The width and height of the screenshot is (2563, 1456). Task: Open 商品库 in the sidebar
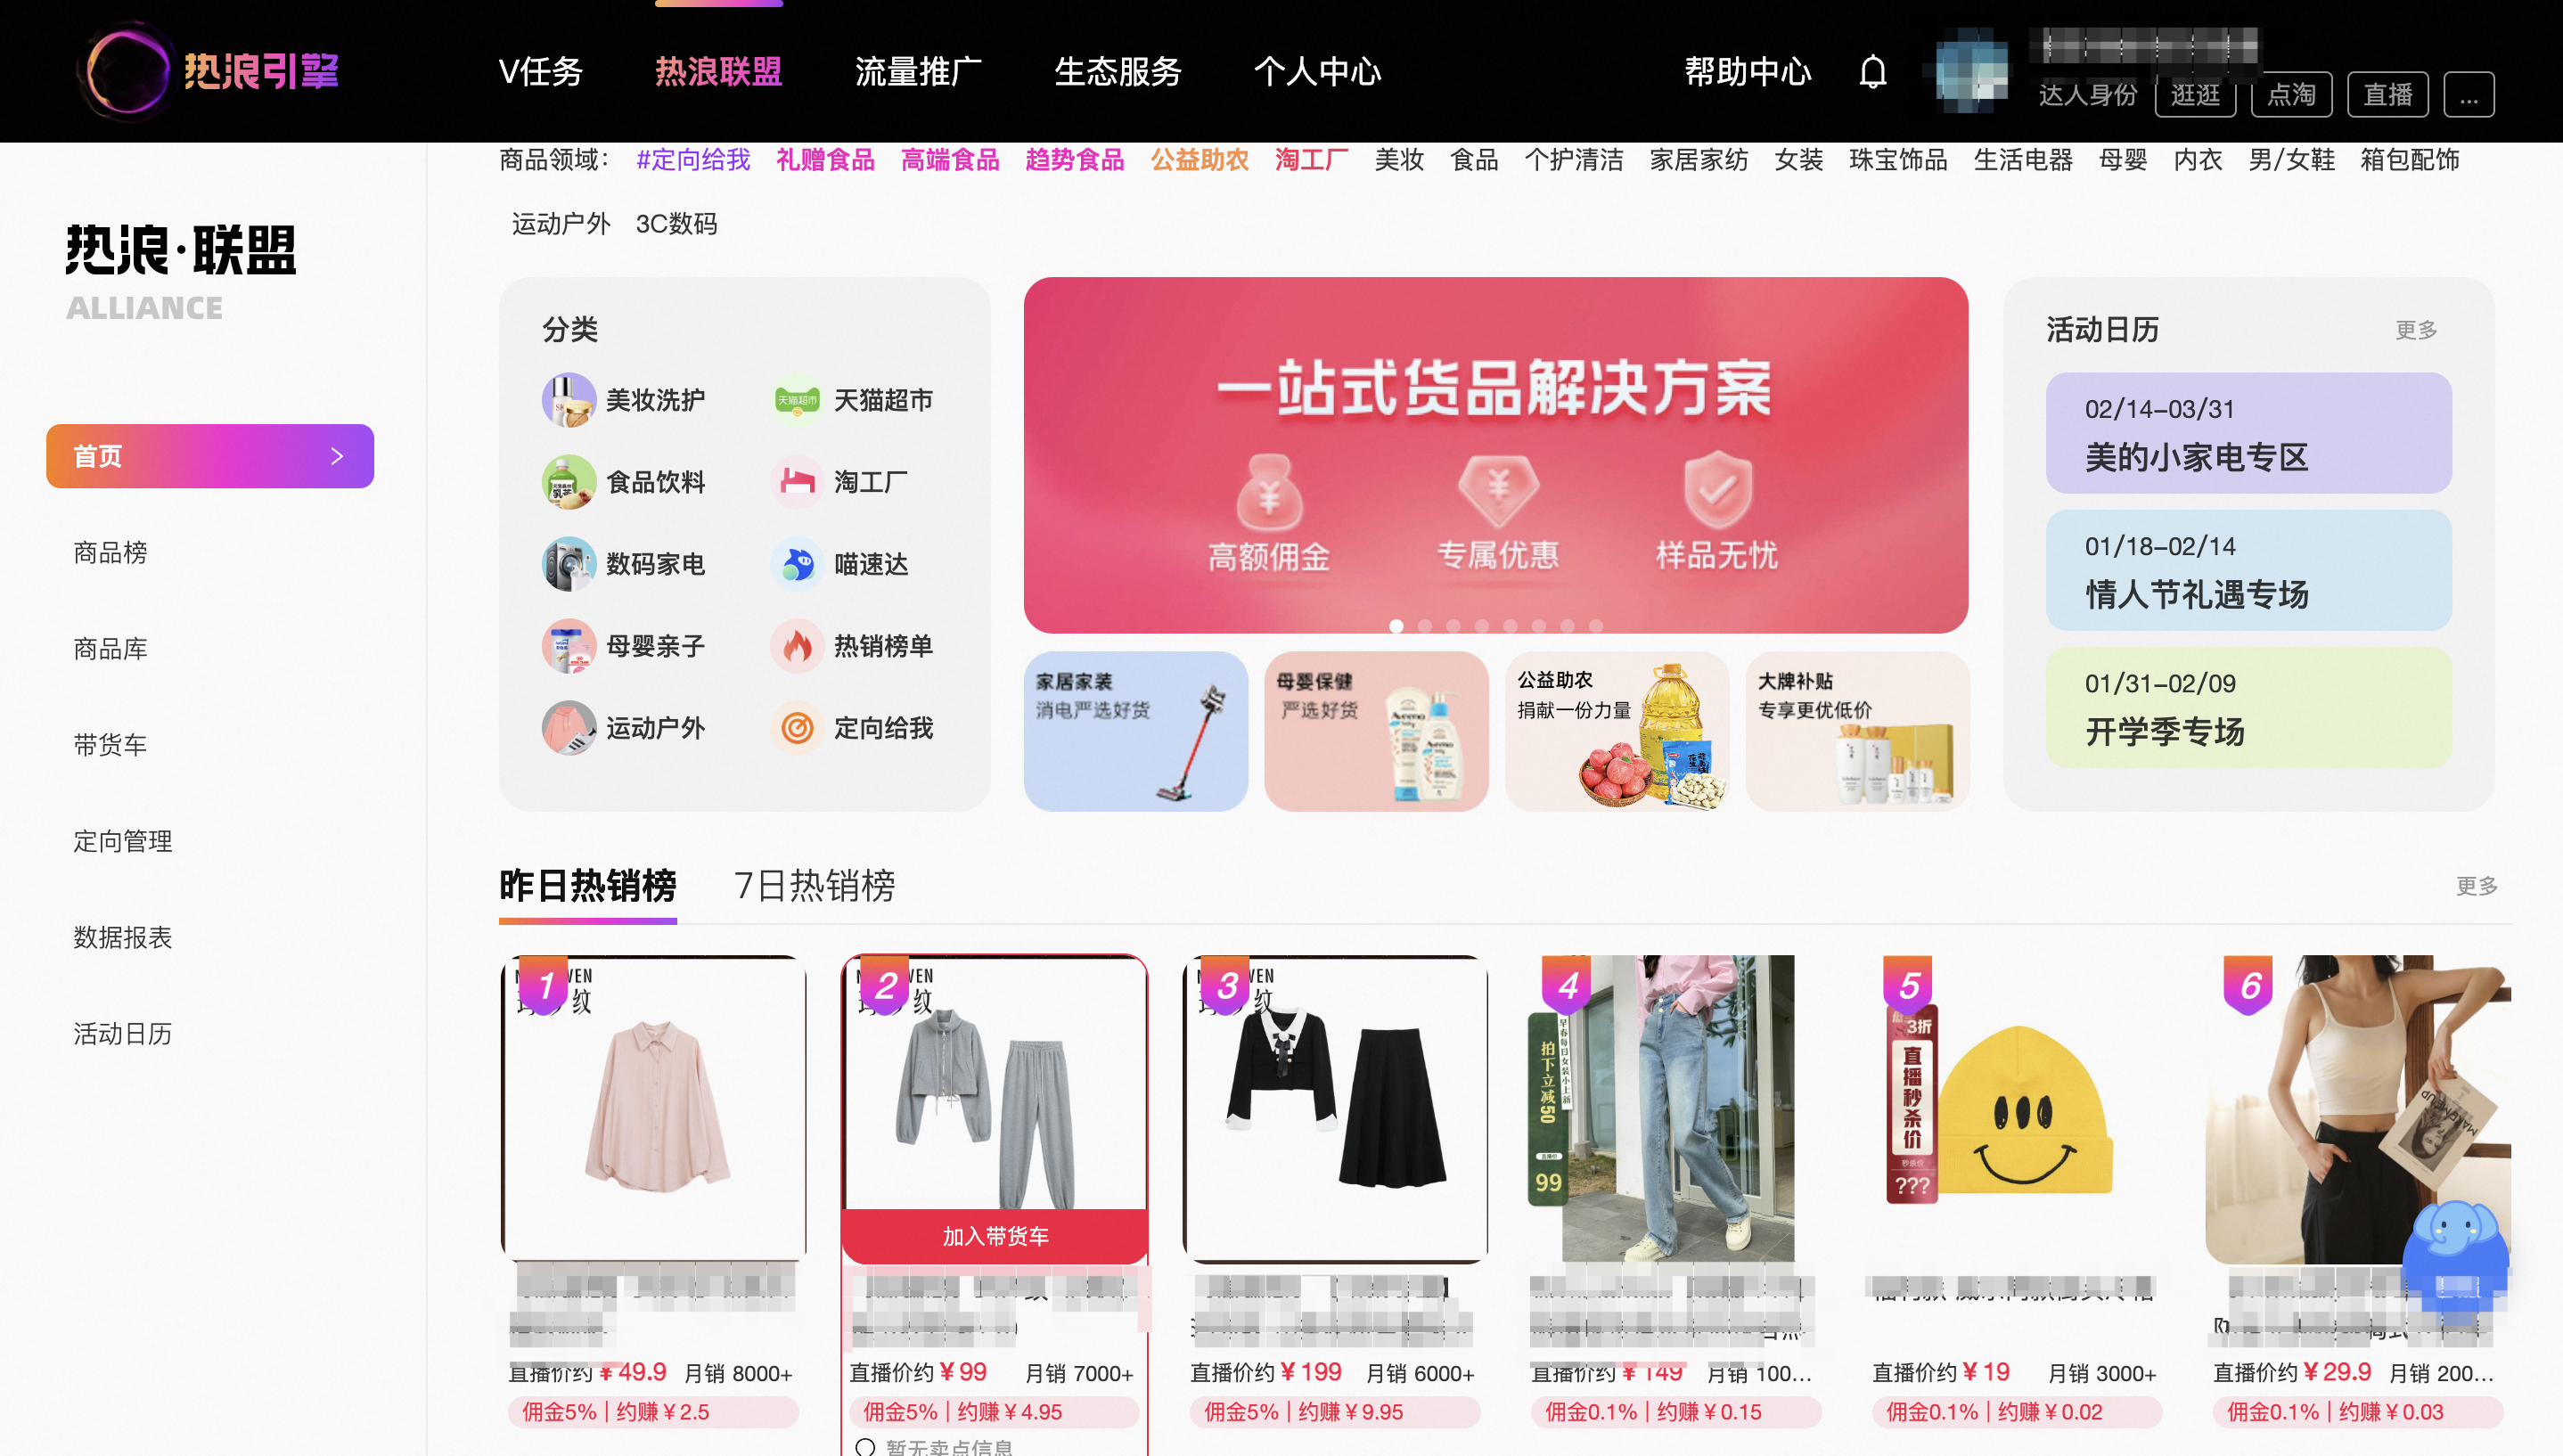(x=110, y=649)
